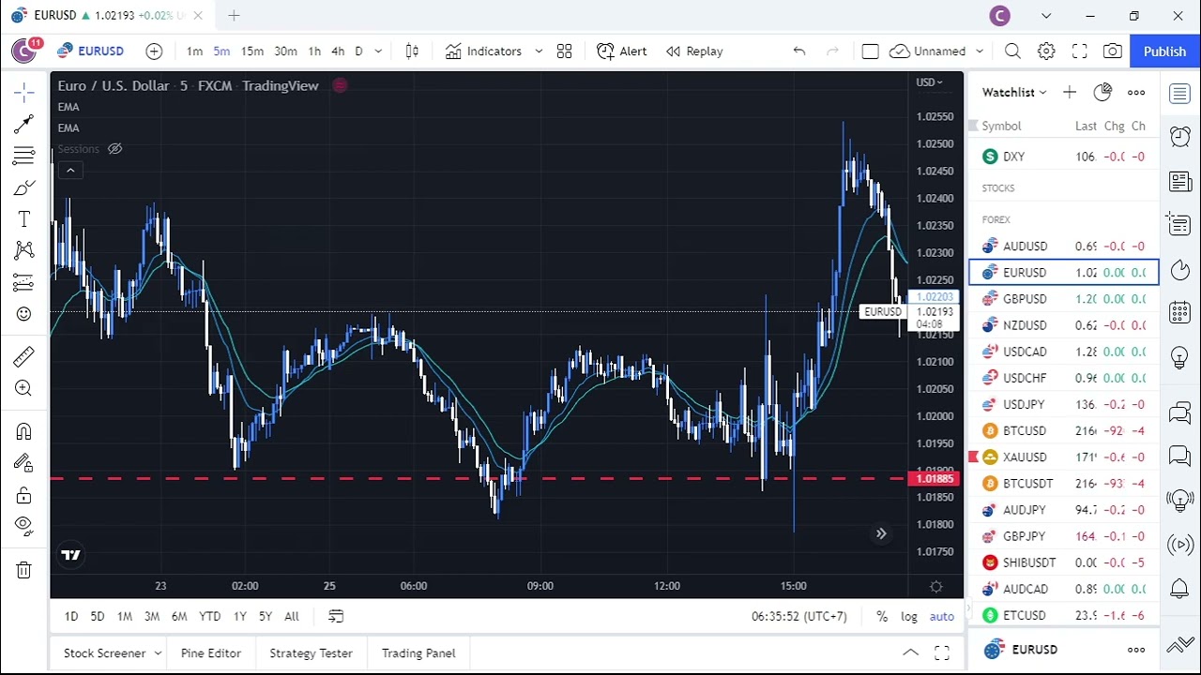Activate the zoom in tool
This screenshot has width=1201, height=675.
pos(24,388)
